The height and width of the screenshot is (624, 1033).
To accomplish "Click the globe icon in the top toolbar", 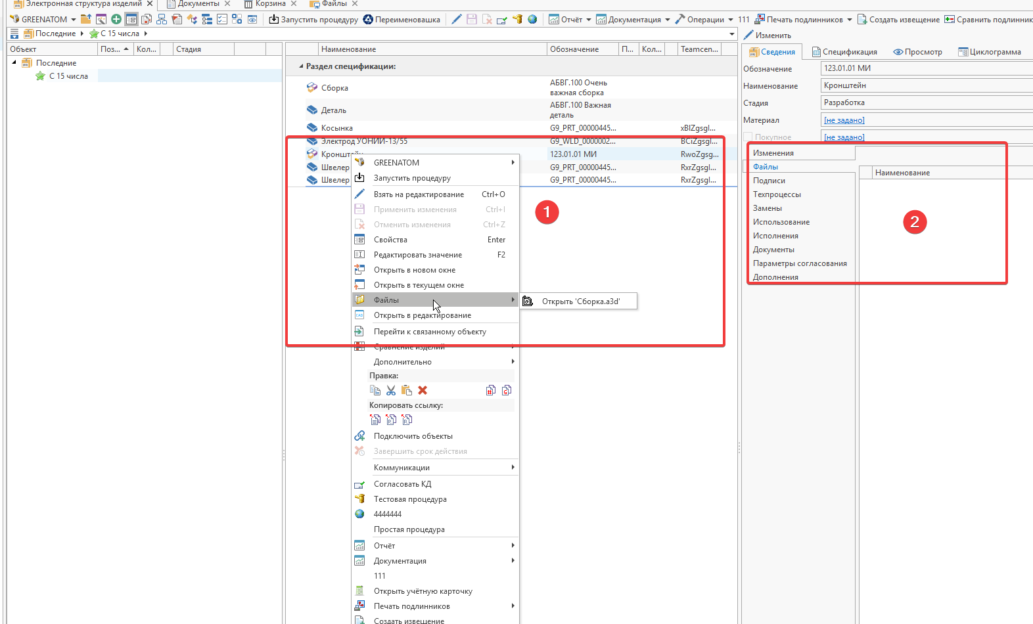I will point(532,19).
